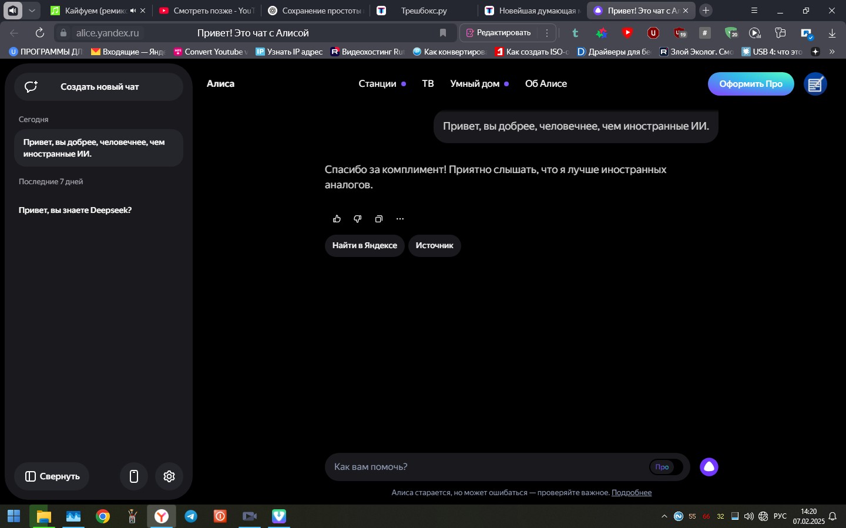This screenshot has height=528, width=846.
Task: Open today's chat 'Привет, вы добрее, человечнее'
Action: coord(99,148)
